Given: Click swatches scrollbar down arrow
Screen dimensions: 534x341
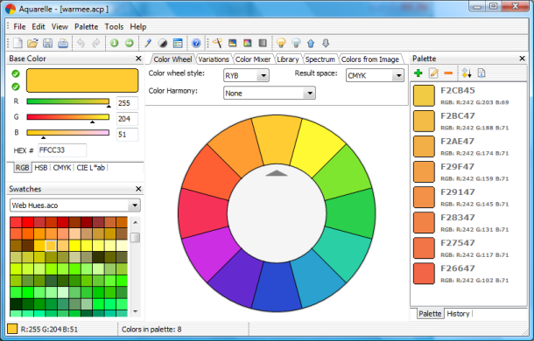Looking at the screenshot, I should pyautogui.click(x=135, y=311).
